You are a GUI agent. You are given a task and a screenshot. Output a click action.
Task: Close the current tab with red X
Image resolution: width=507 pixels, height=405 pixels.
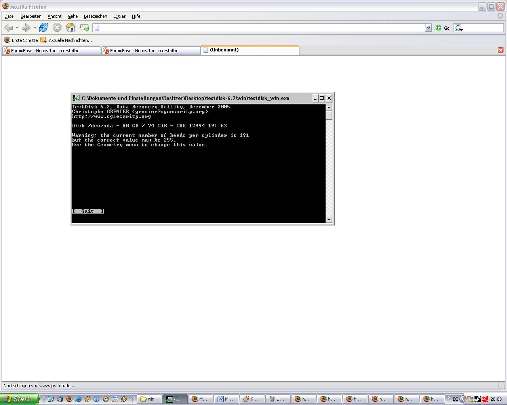coord(501,50)
